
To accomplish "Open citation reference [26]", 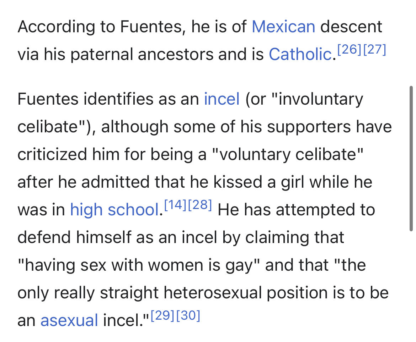I will pyautogui.click(x=349, y=50).
